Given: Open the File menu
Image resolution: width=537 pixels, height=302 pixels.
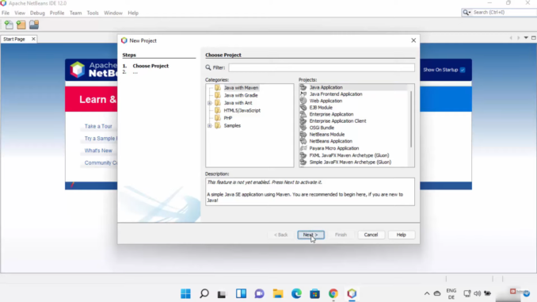Looking at the screenshot, I should [6, 13].
